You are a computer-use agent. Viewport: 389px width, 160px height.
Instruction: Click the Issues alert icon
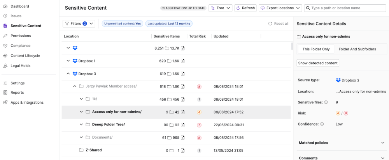click(x=5, y=16)
